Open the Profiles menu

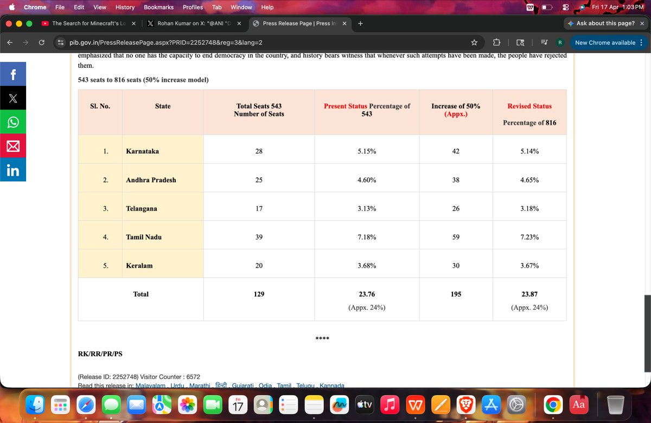point(193,7)
